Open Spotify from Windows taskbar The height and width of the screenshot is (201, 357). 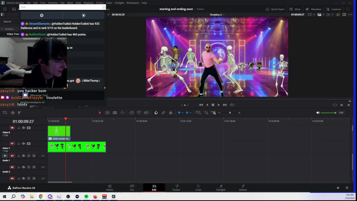tap(86, 197)
